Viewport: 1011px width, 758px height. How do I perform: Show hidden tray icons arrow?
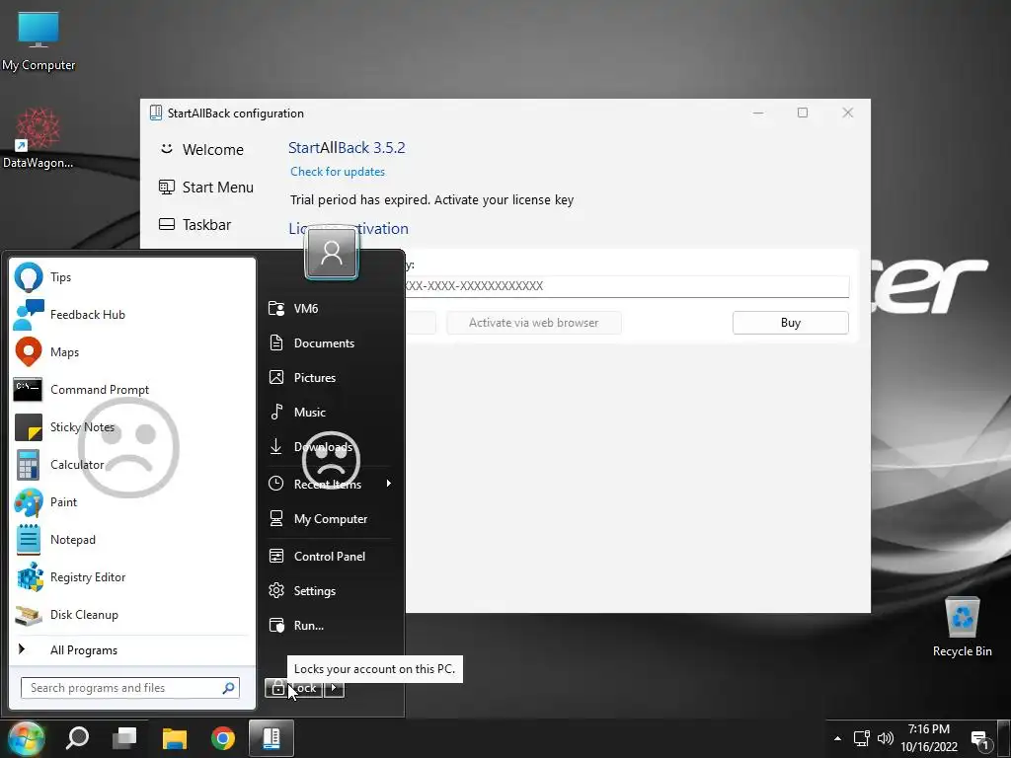tap(837, 738)
